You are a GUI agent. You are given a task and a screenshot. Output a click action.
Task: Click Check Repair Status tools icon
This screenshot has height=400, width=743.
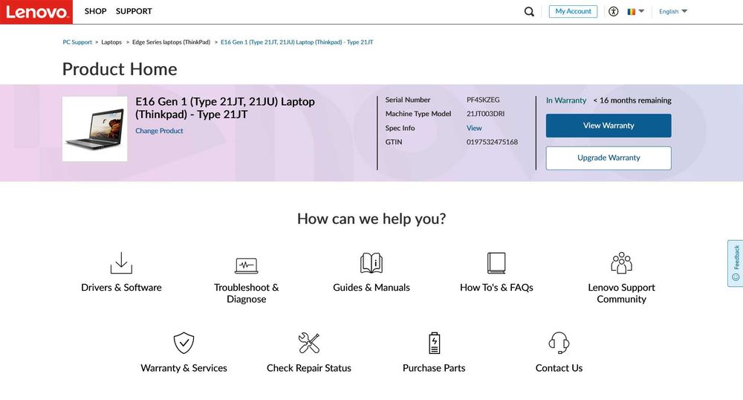(x=309, y=343)
